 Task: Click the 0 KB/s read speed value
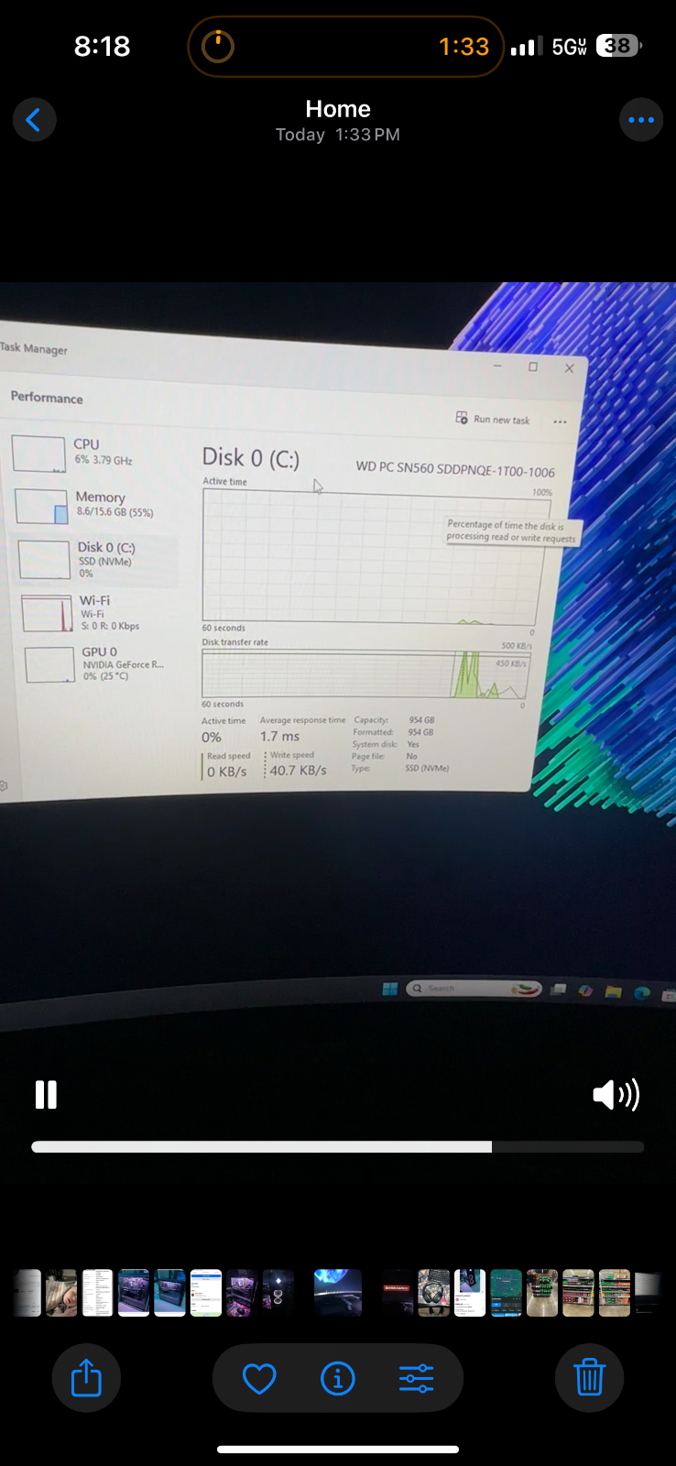pos(226,771)
